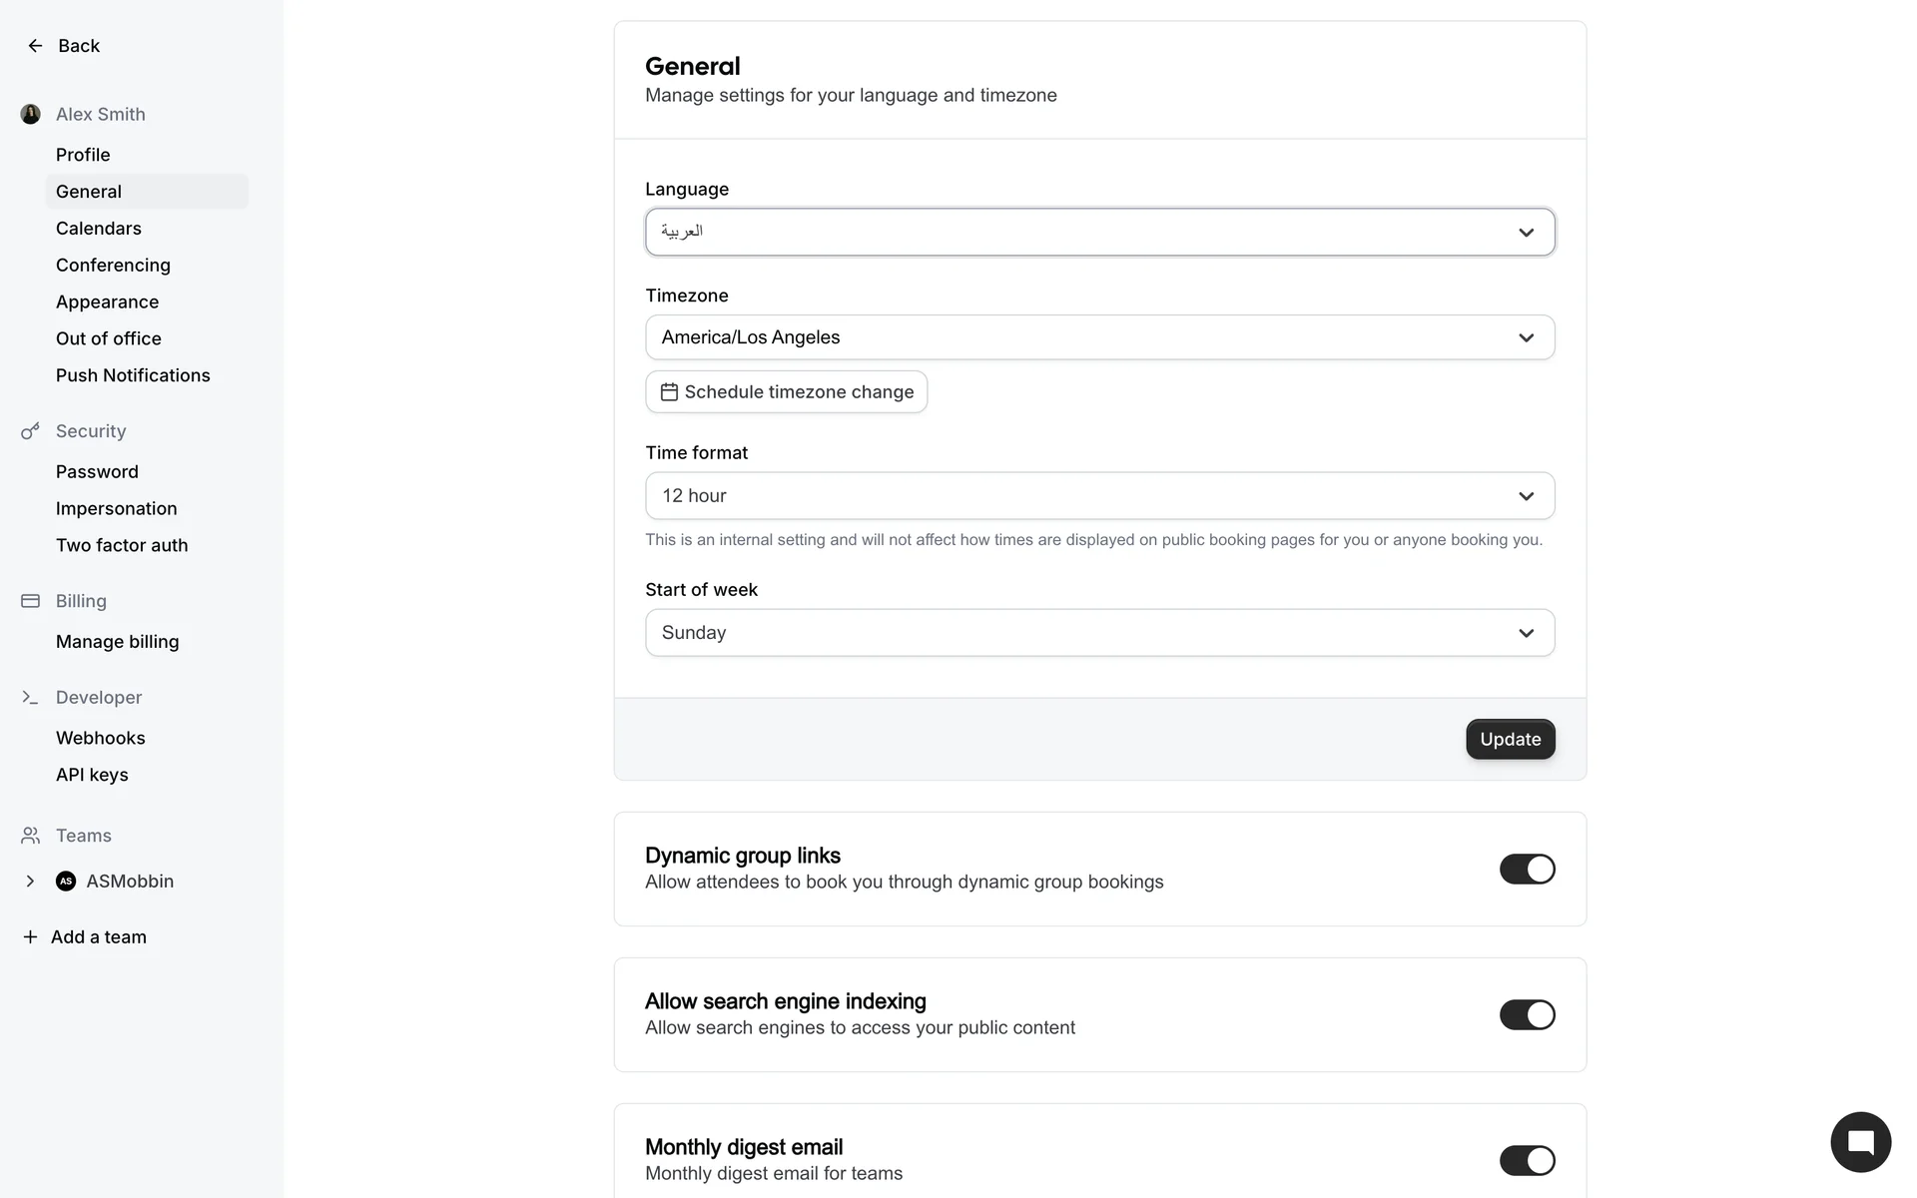Open the Timezone dropdown showing America/Los Angeles

point(1099,337)
